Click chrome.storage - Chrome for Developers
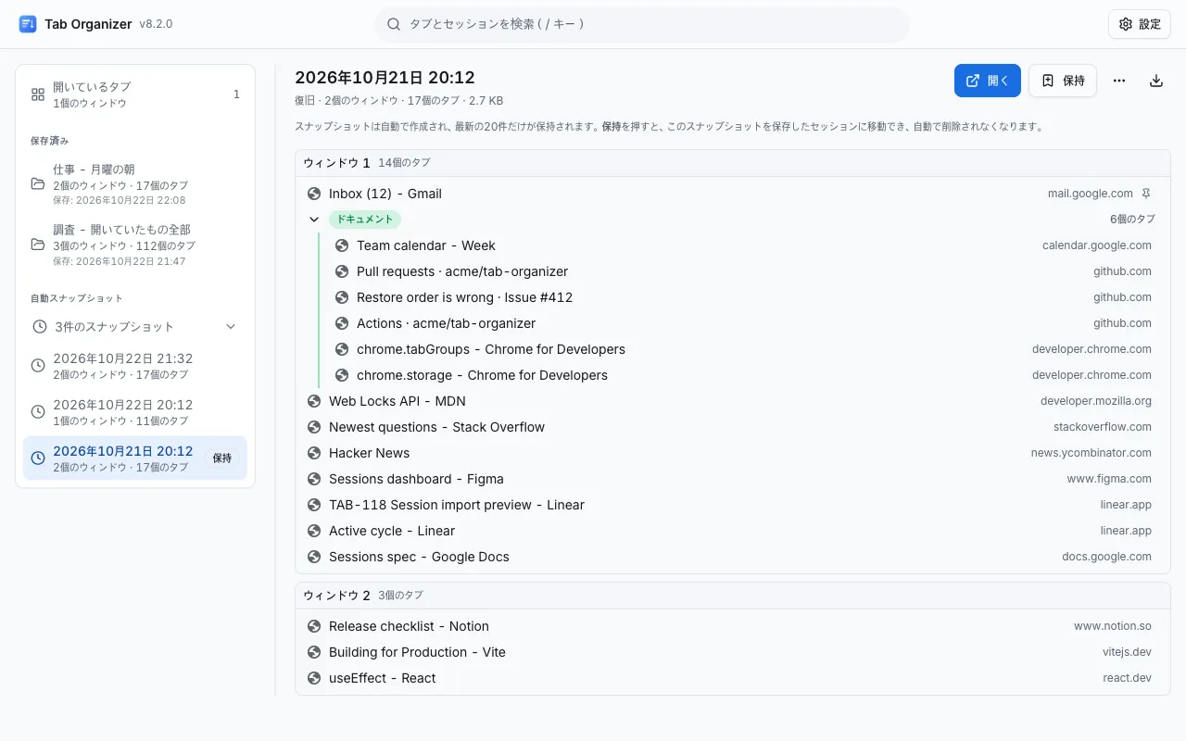The width and height of the screenshot is (1186, 741). coord(744,375)
